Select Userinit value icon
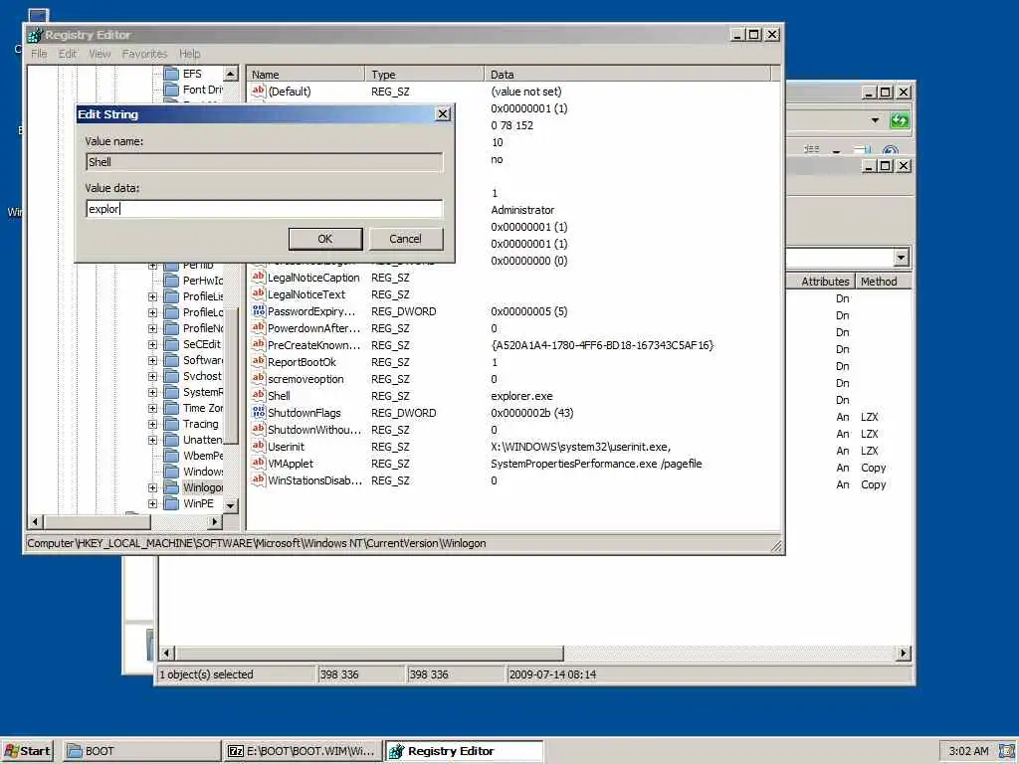1019x764 pixels. [x=258, y=446]
